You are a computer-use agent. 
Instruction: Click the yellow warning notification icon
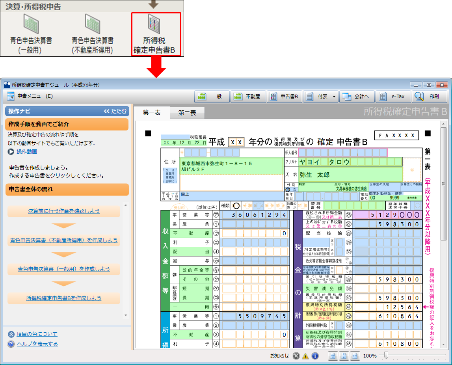pos(305,356)
